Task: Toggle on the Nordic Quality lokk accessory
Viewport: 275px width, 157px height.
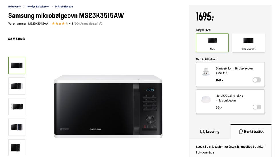Action: tap(257, 107)
